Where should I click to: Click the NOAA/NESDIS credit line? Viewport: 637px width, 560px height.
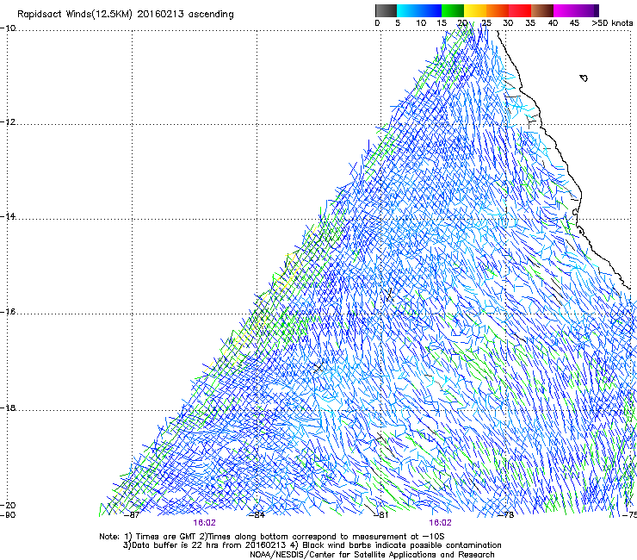372,555
